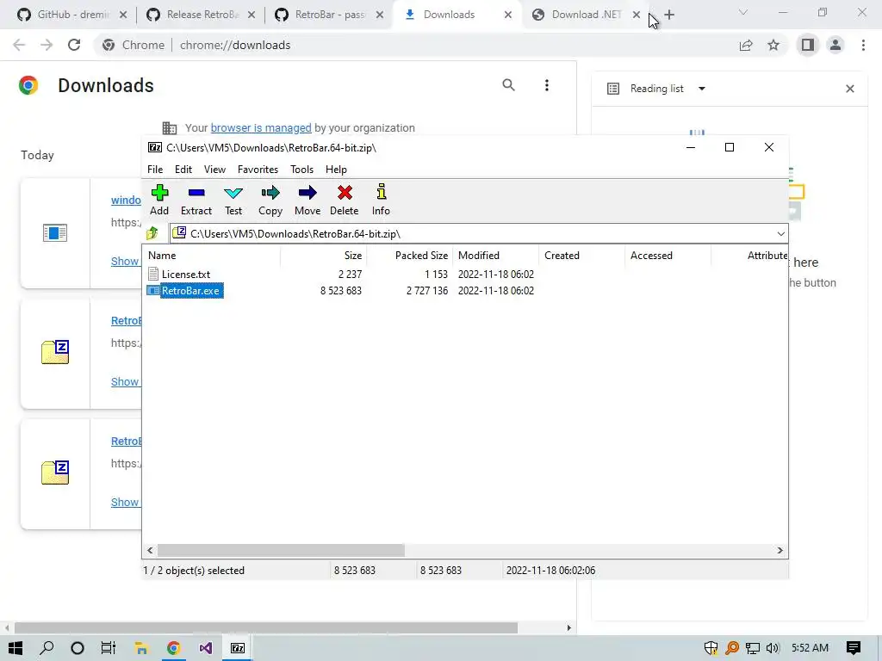Screen dimensions: 882x661
Task: Open the Chrome tab search chevron
Action: point(743,12)
